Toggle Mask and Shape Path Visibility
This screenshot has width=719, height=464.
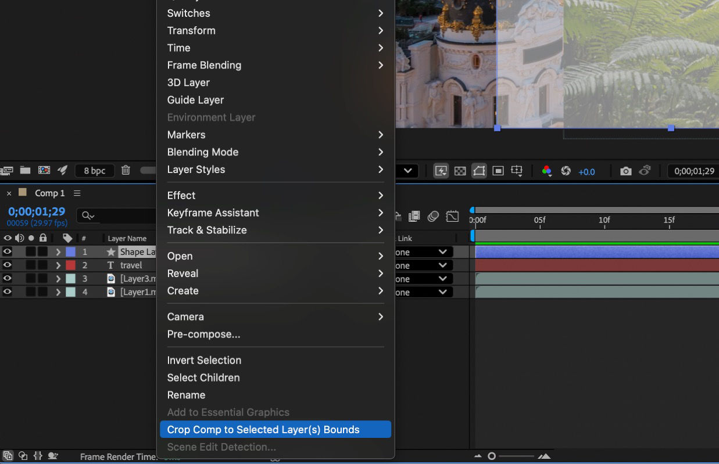coord(479,171)
